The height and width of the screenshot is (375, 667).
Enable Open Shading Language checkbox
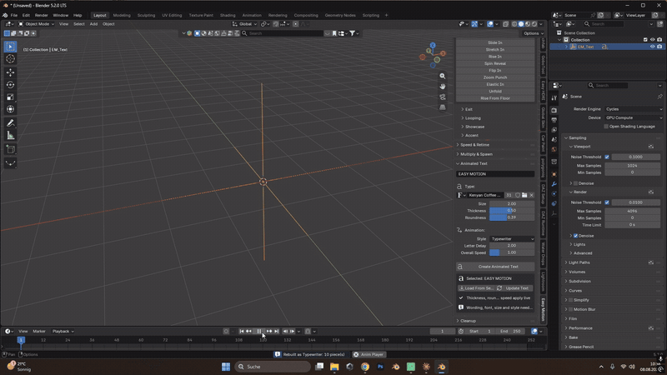tap(606, 127)
